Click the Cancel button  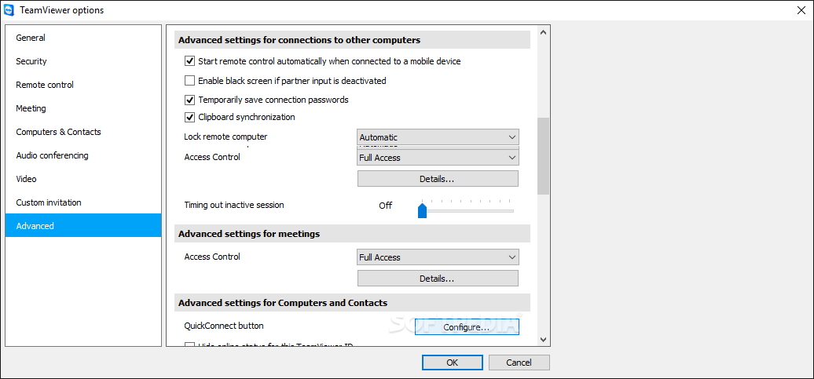519,363
